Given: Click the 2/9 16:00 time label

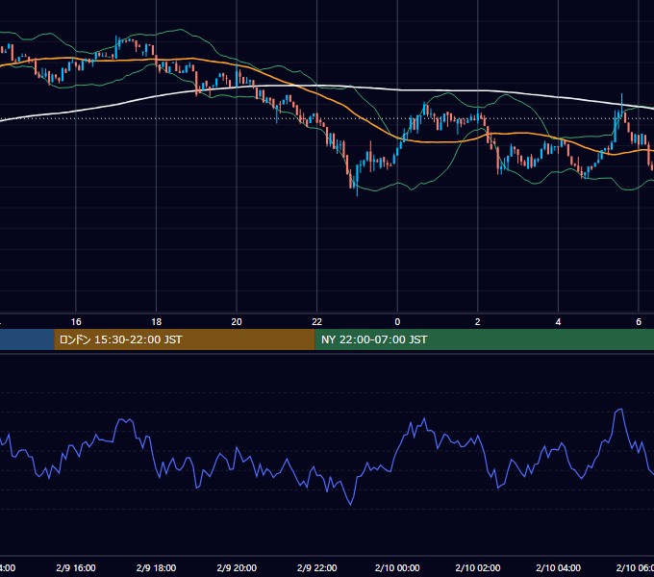Looking at the screenshot, I should [75, 567].
